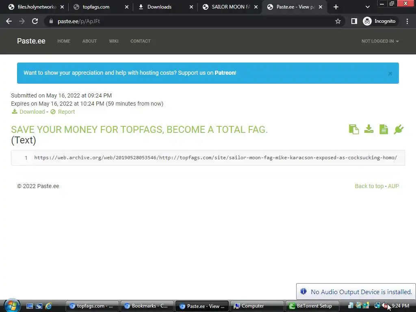Click the Show Desktop quick launch icon
Screen dimensions: 416x312
[x=29, y=306]
